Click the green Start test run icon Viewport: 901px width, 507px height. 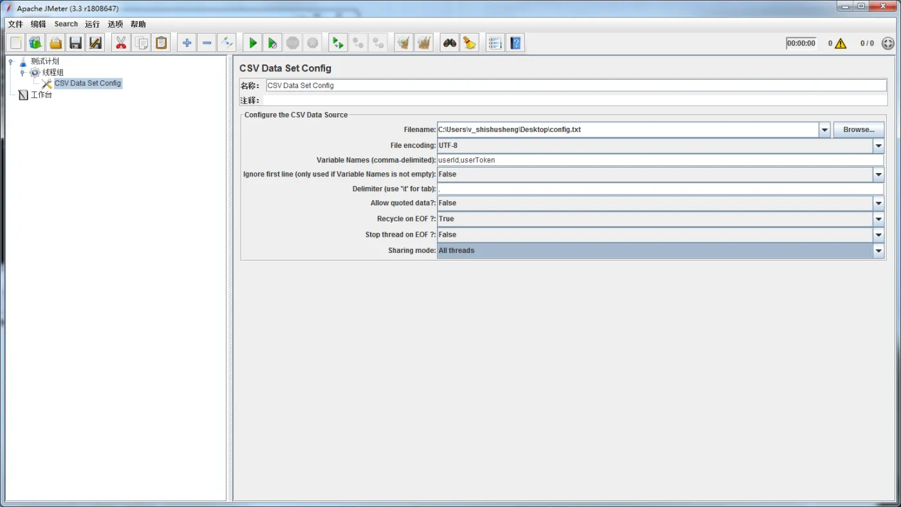(253, 43)
